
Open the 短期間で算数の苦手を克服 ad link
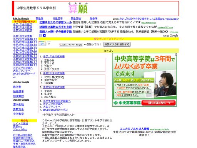[x=55, y=27]
